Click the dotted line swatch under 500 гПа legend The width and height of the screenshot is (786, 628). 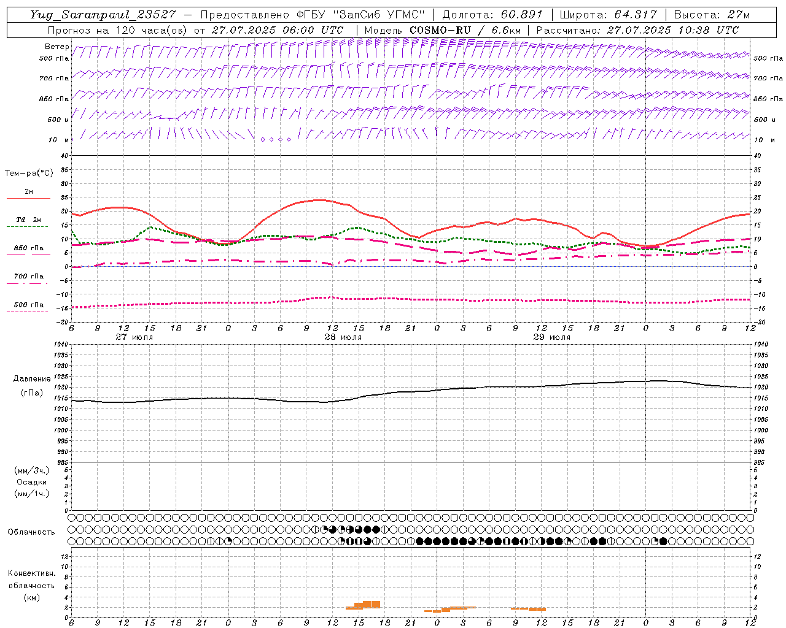pyautogui.click(x=28, y=312)
